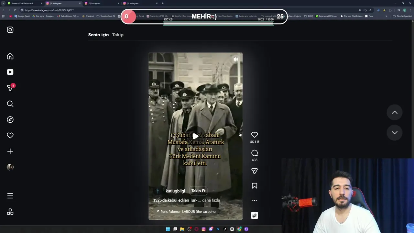Open the Flow bookmark
The image size is (414, 233).
tap(369, 16)
